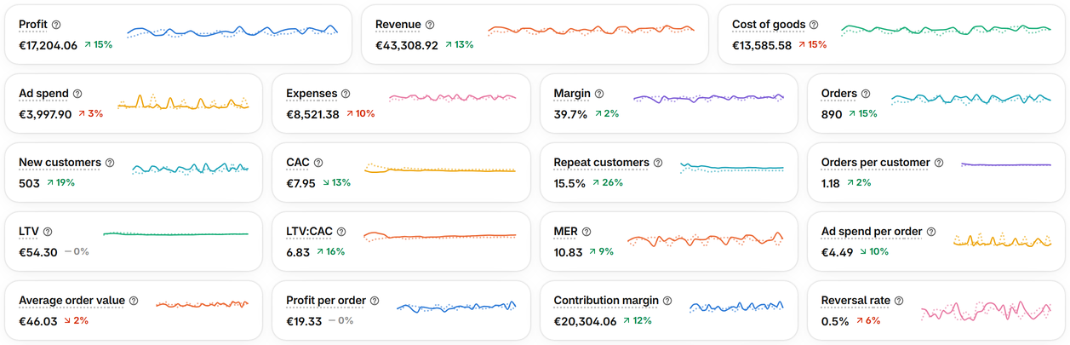Image resolution: width=1070 pixels, height=345 pixels.
Task: Open the Margin info icon
Action: point(599,94)
